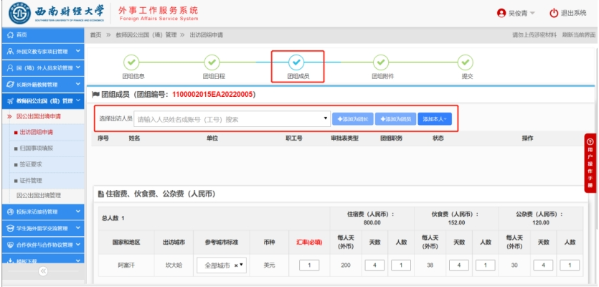Click the 汇率 exchange rate input field
The height and width of the screenshot is (287, 599).
pyautogui.click(x=309, y=265)
